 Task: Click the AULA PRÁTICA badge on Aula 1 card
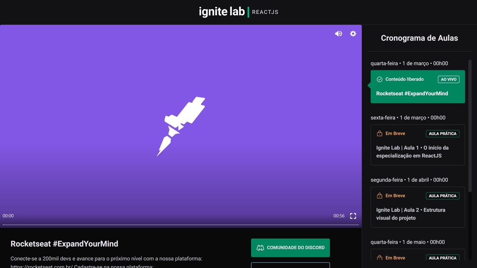click(443, 134)
